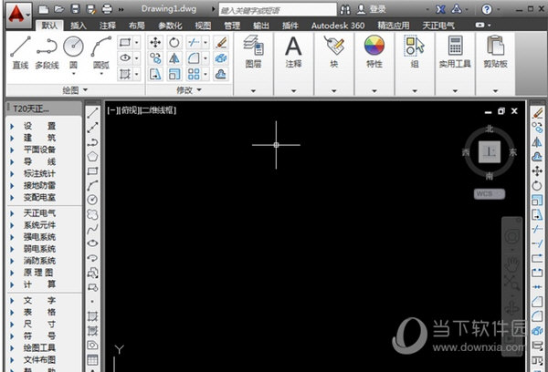Click the pan hand icon in navigation bar

[512, 263]
